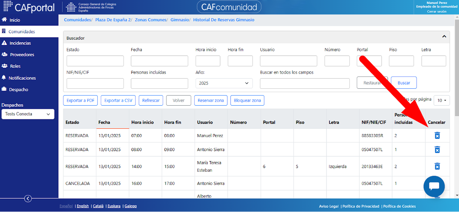Image resolution: width=459 pixels, height=212 pixels.
Task: Cancel Antonio Sierra's 08:00 reservation
Action: point(437,149)
